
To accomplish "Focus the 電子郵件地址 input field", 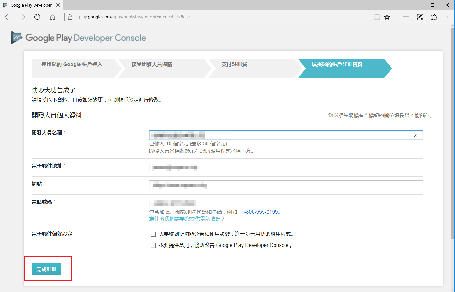I will [286, 168].
